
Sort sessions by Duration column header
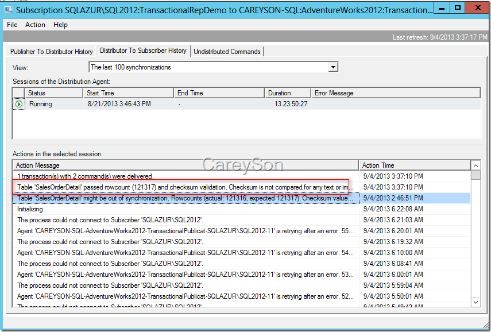click(x=288, y=93)
